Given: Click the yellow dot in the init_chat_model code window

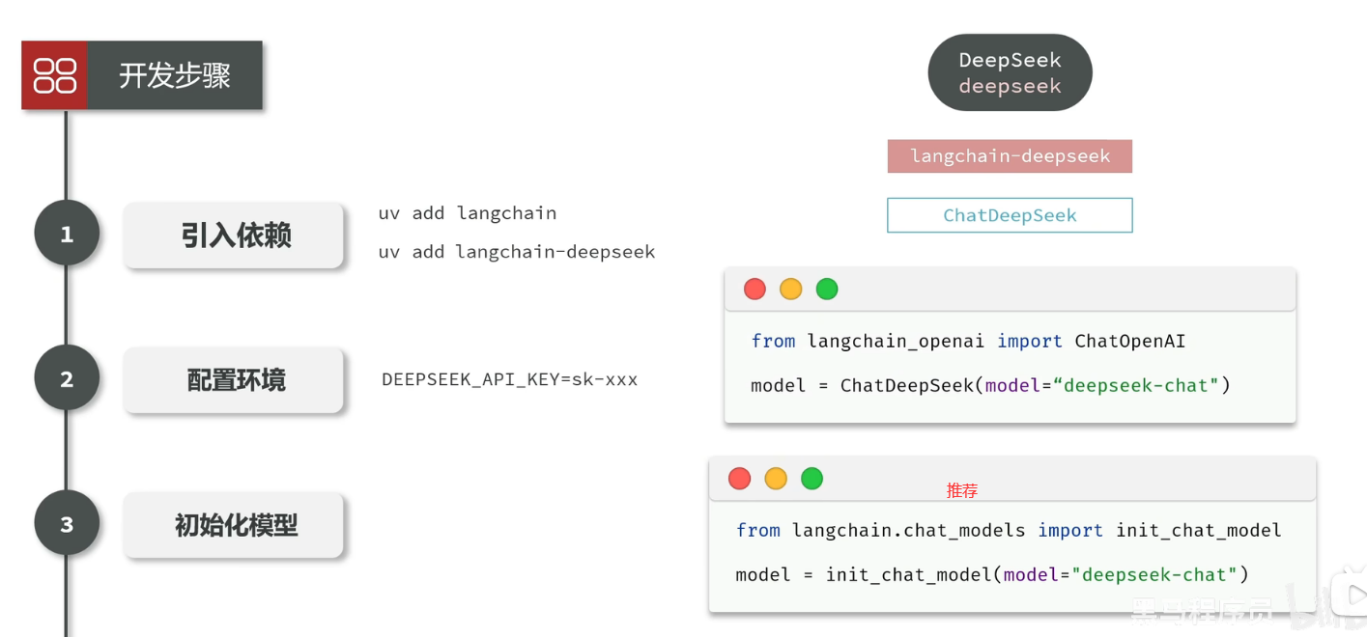Looking at the screenshot, I should point(776,478).
